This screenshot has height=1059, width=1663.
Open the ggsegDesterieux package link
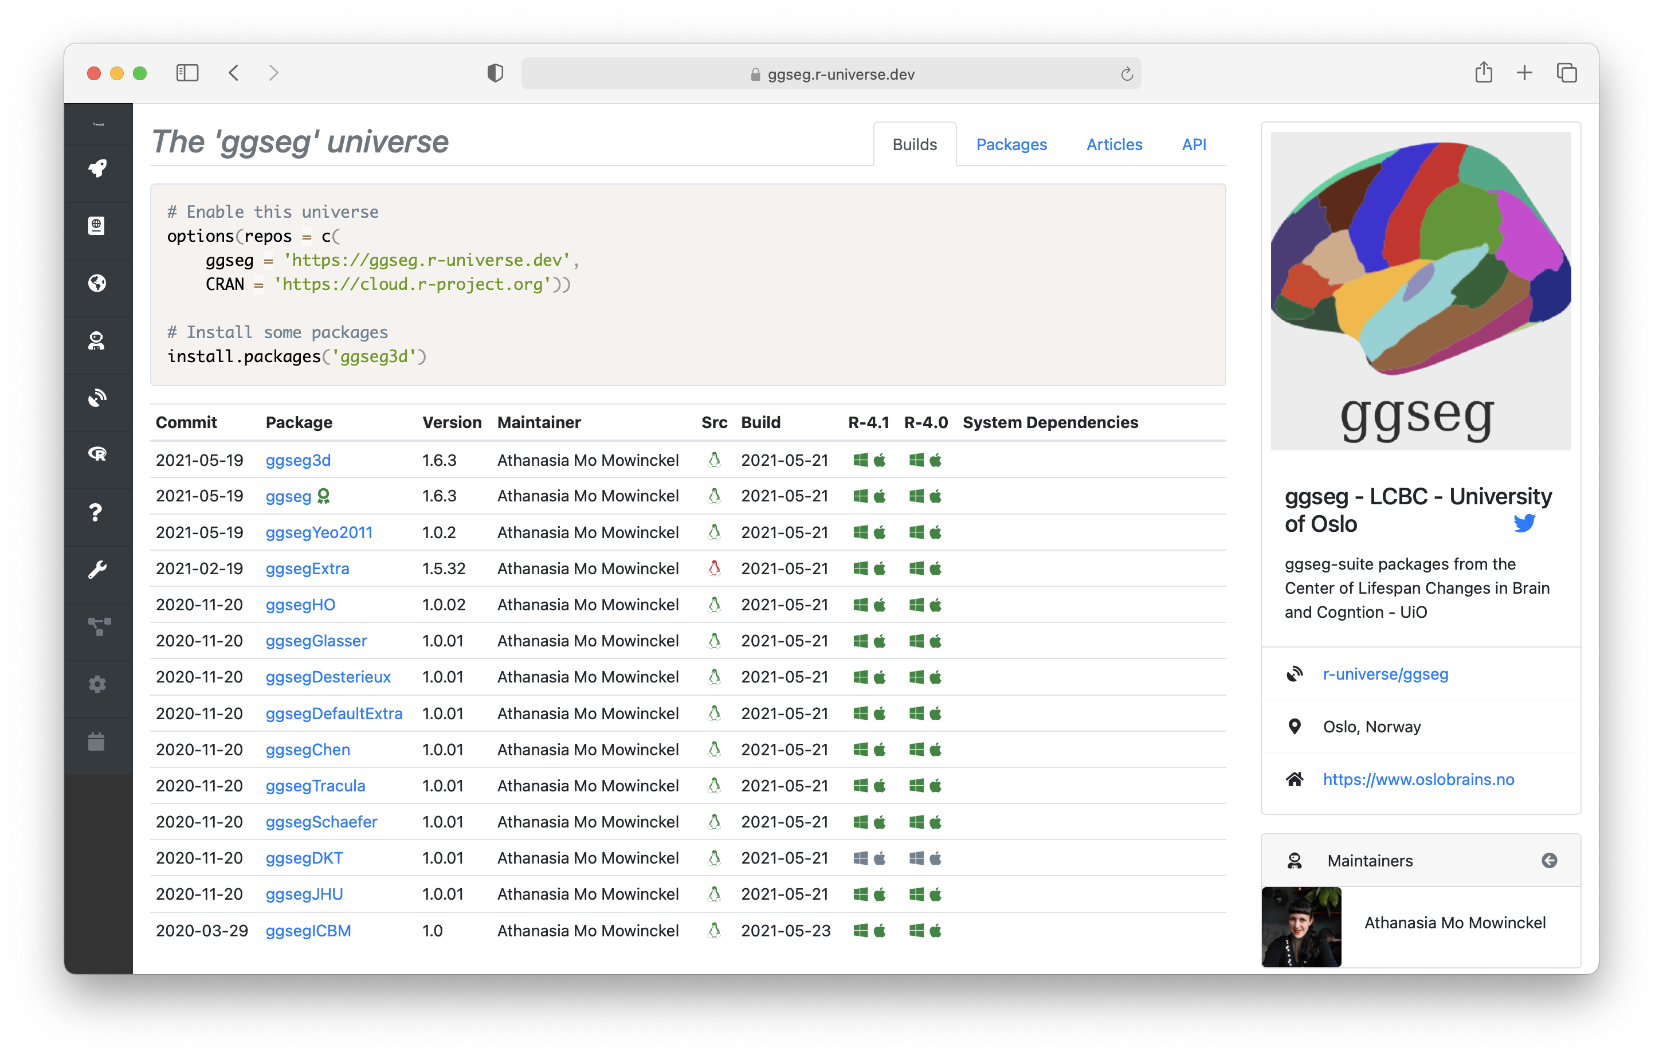pyautogui.click(x=328, y=677)
